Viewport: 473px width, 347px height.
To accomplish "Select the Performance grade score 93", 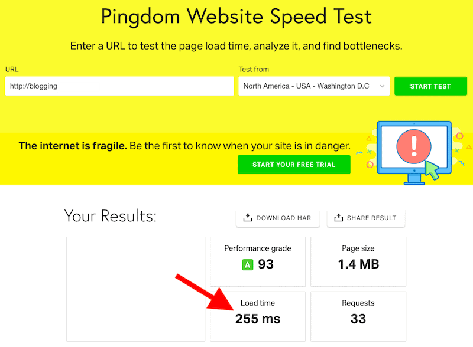I will click(266, 264).
